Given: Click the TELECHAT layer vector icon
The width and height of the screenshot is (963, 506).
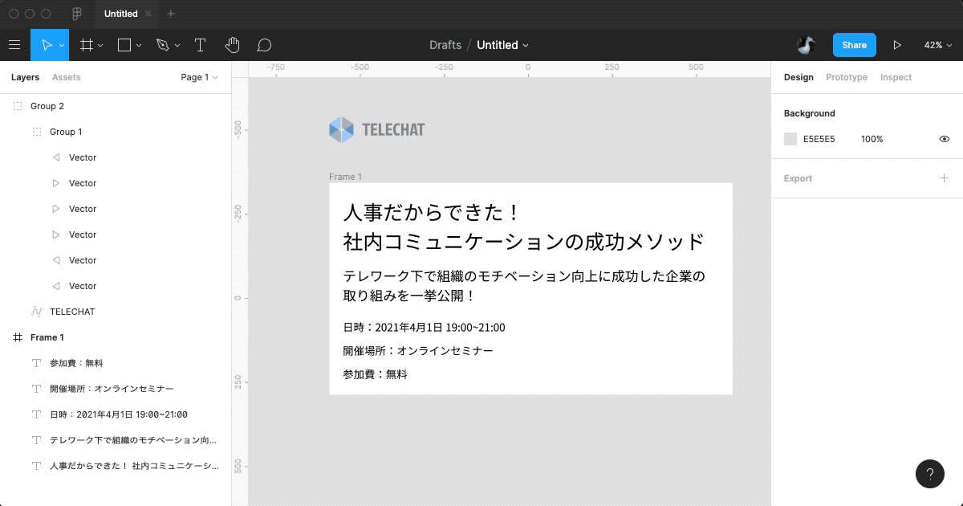Looking at the screenshot, I should (x=37, y=312).
